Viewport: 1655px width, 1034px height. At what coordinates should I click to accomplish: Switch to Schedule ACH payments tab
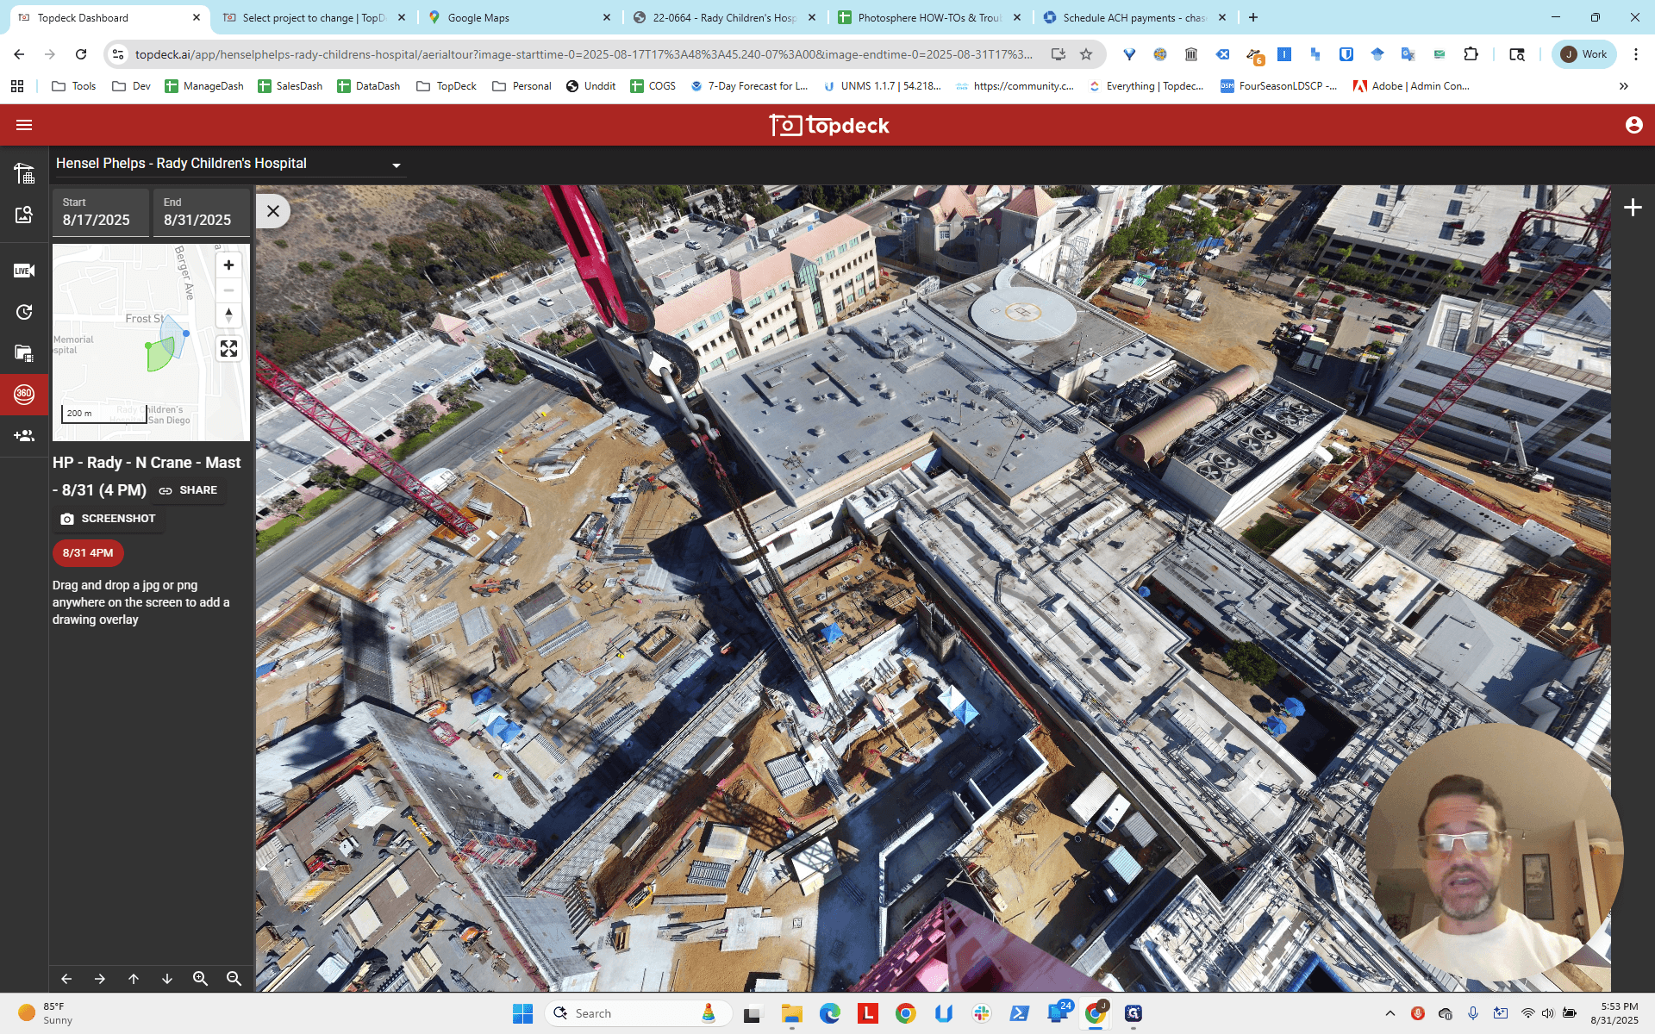coord(1135,17)
